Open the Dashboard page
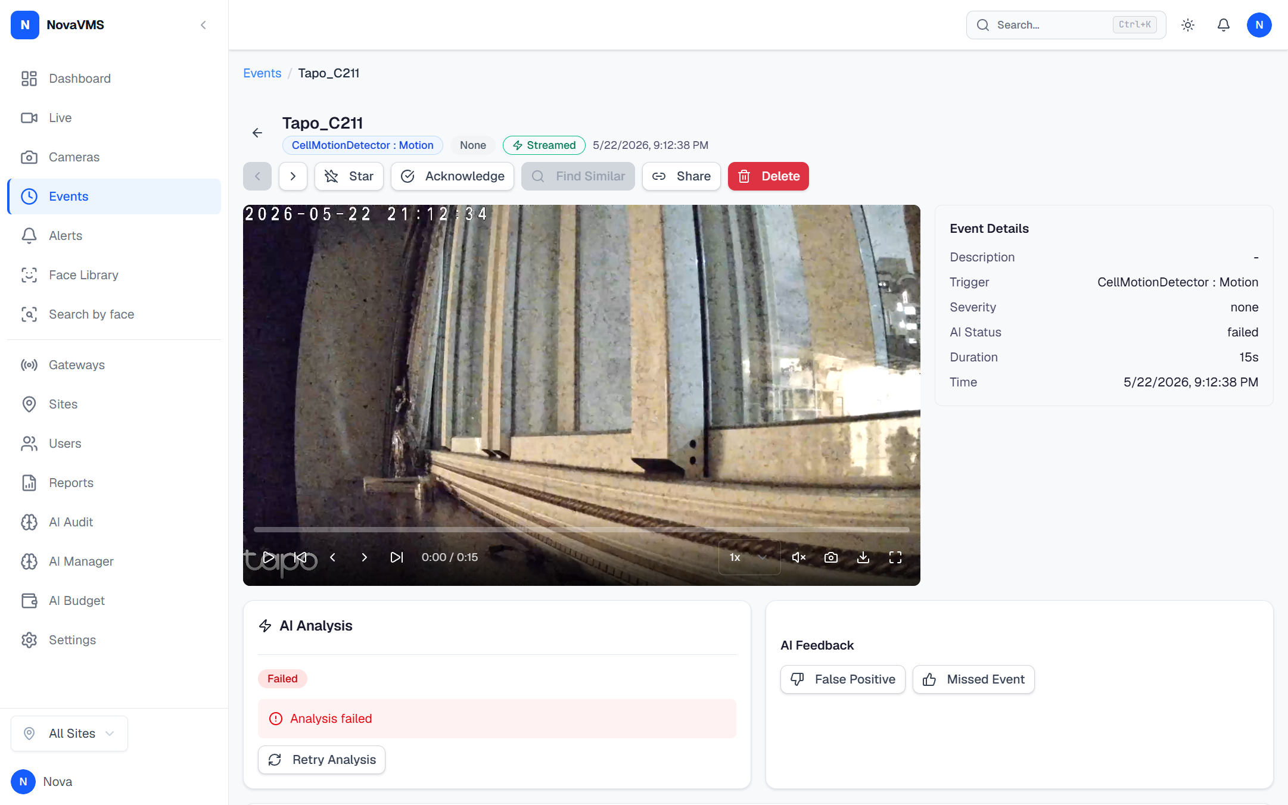Viewport: 1288px width, 805px height. pos(114,79)
